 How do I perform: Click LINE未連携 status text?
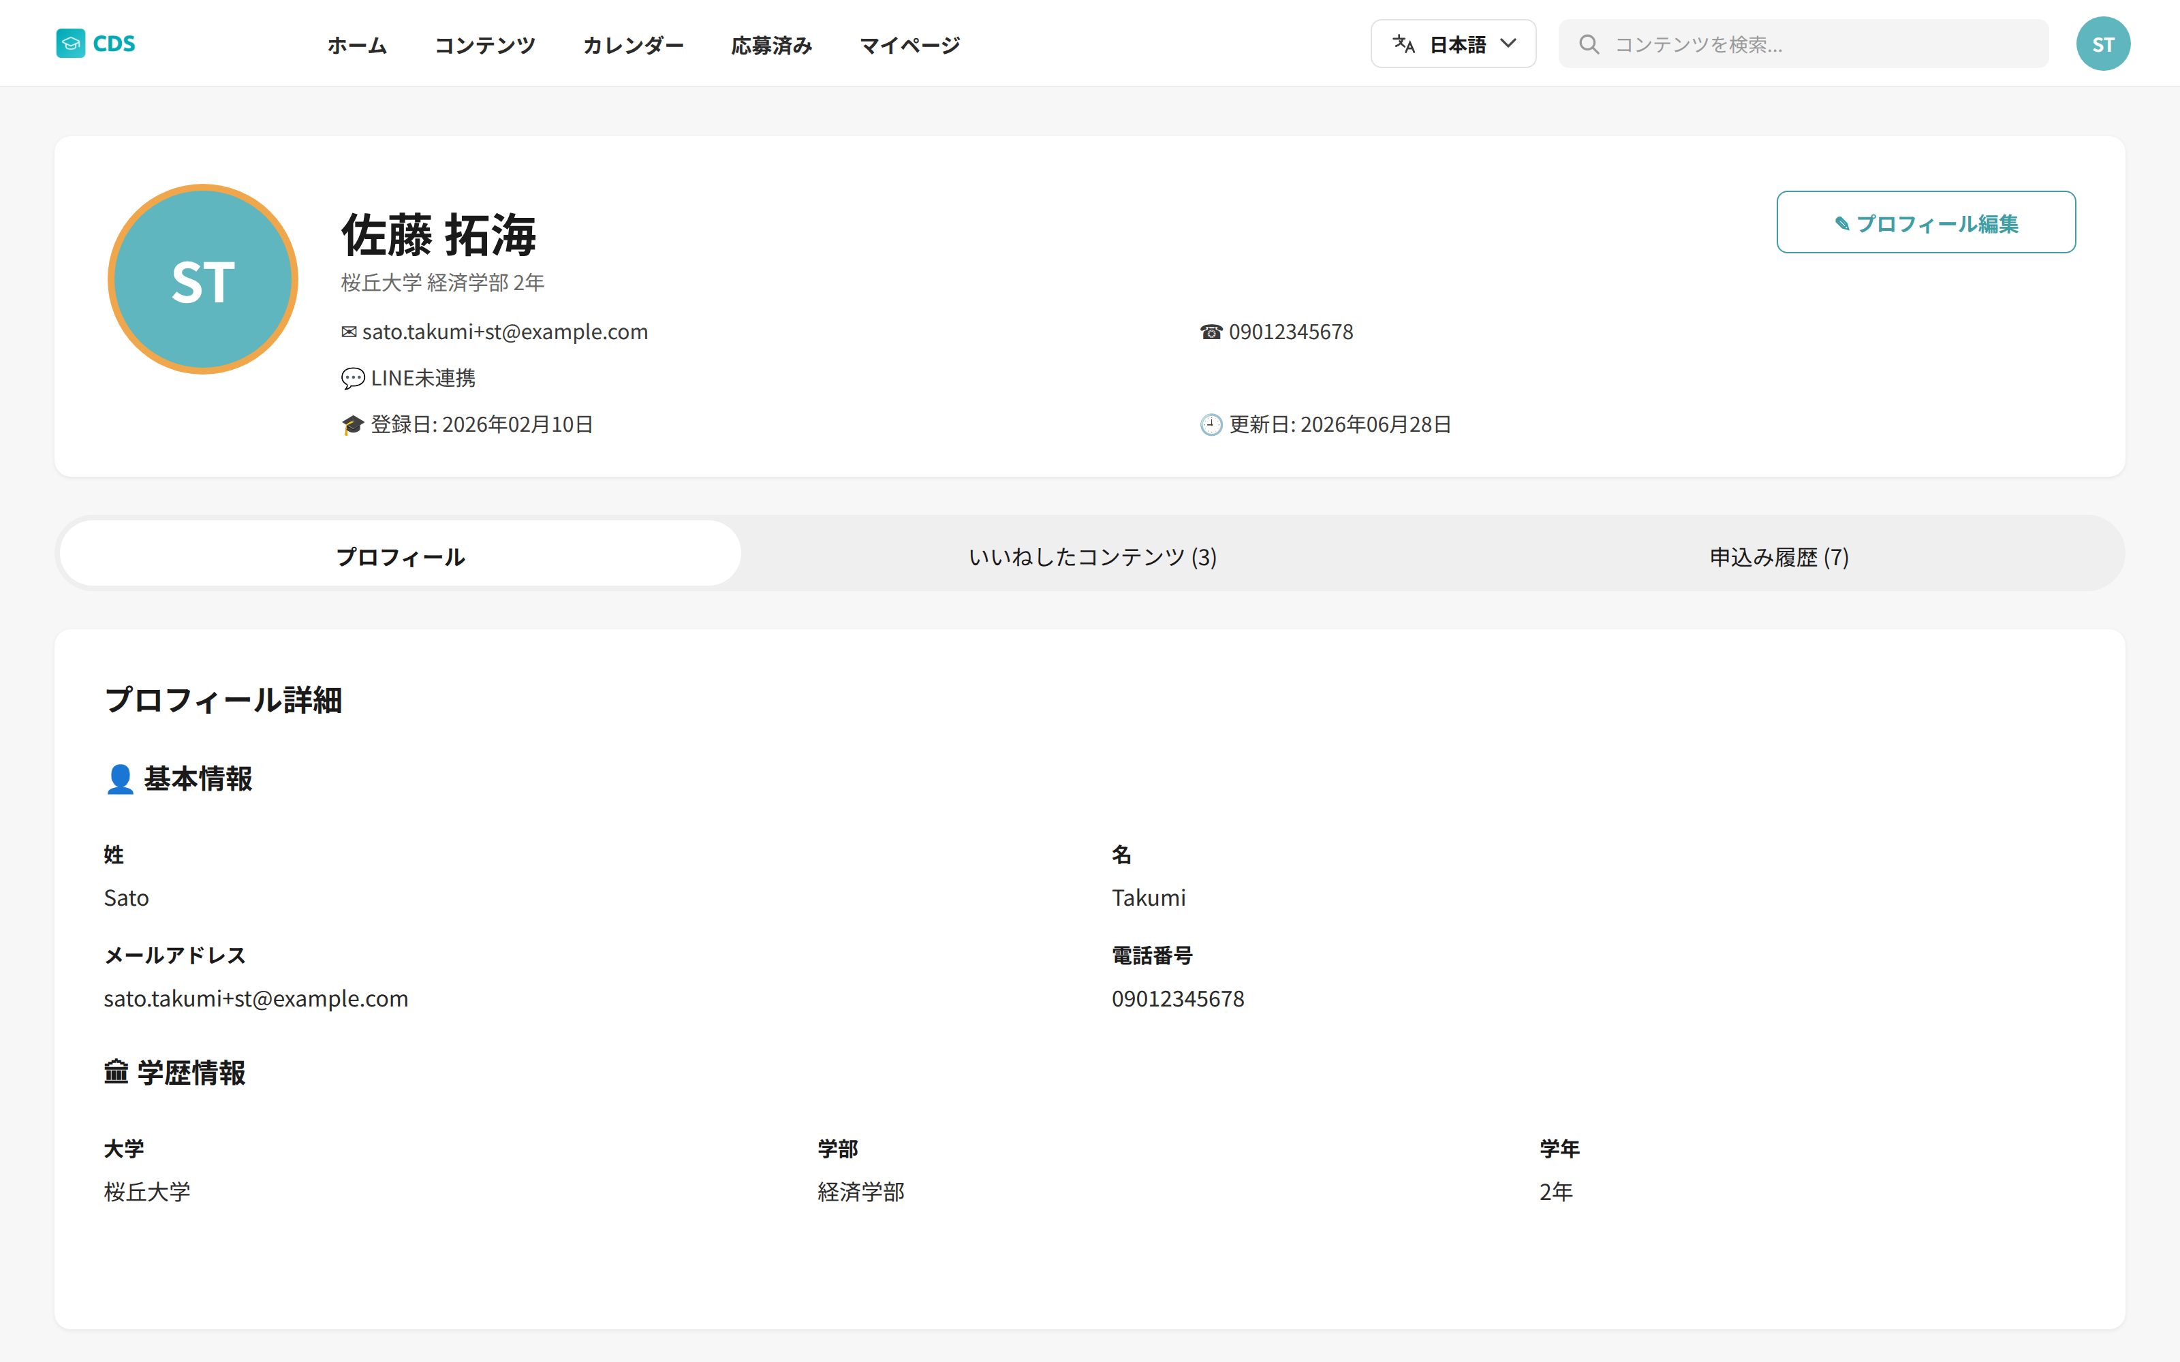click(x=422, y=379)
